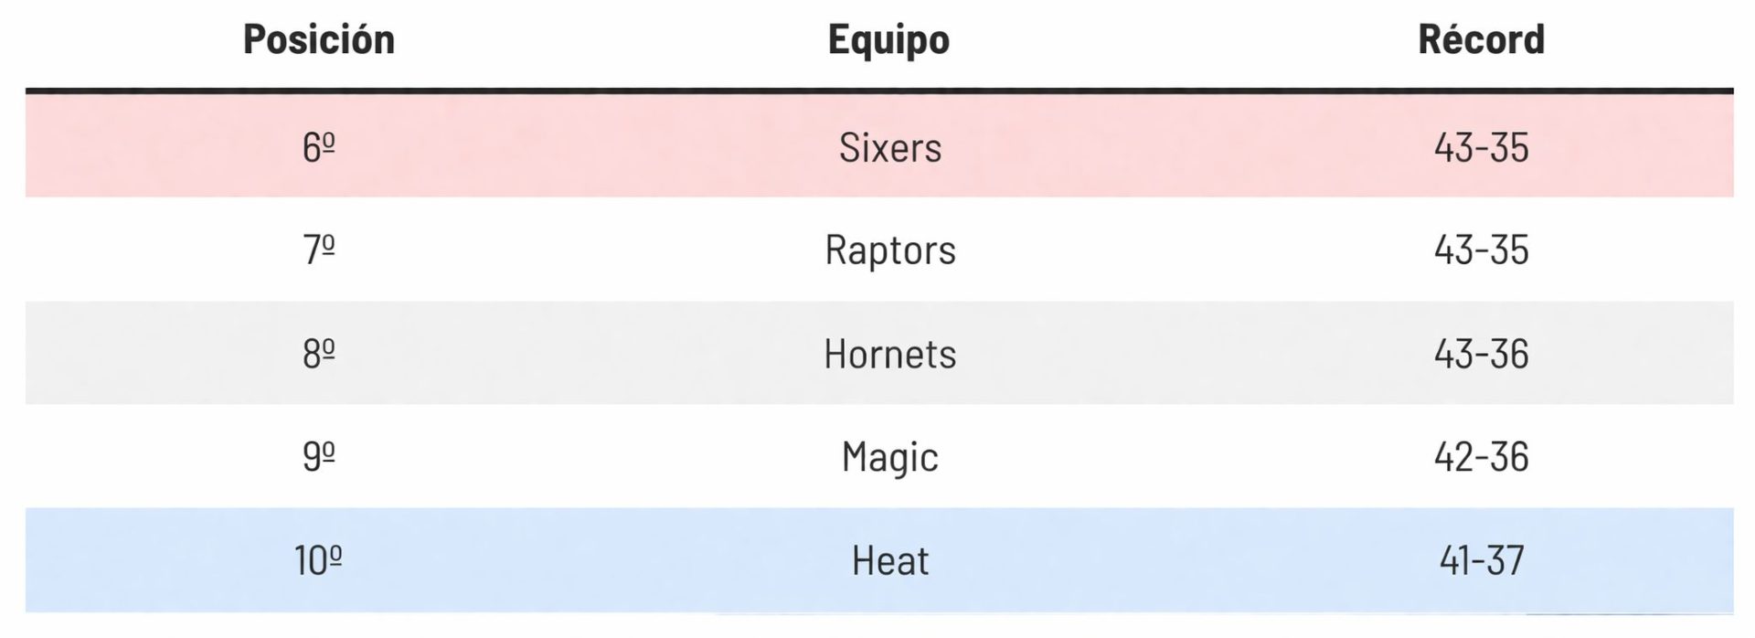Select the 42-36 record value
The height and width of the screenshot is (638, 1755).
tap(1481, 456)
